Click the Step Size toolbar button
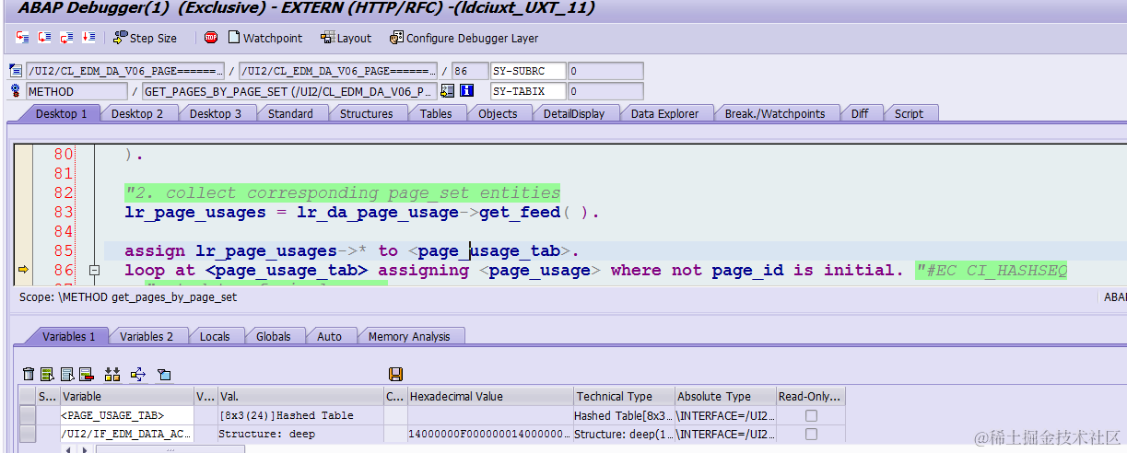Screen dimensions: 1127x453 coord(145,38)
